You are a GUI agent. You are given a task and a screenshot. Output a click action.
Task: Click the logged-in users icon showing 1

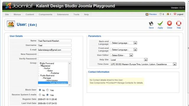168,14
